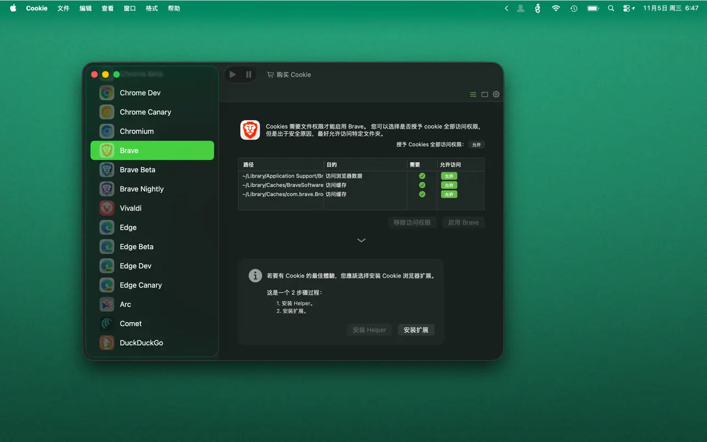
Task: Open the battery status menu
Action: [593, 8]
